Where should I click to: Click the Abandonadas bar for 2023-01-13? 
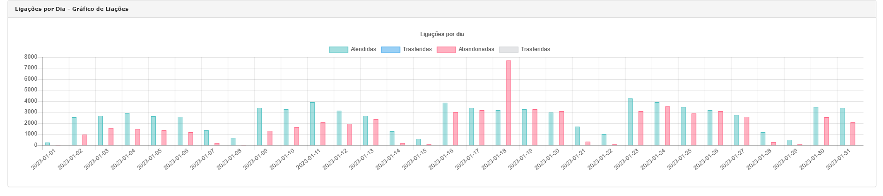[376, 132]
